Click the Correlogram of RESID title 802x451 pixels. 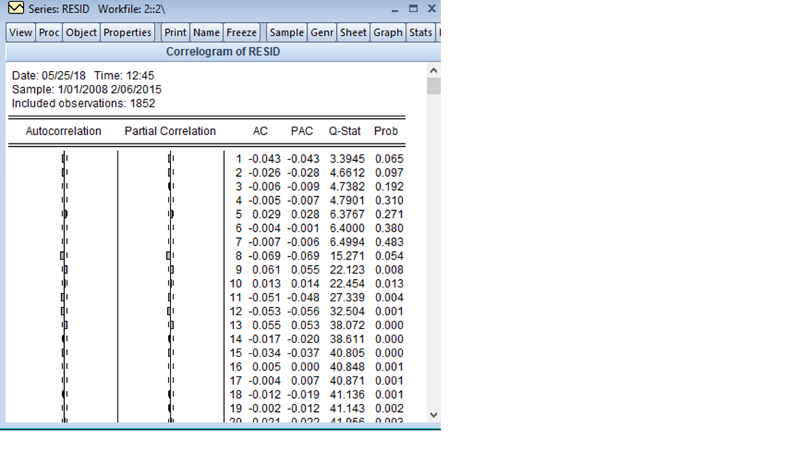click(x=223, y=52)
